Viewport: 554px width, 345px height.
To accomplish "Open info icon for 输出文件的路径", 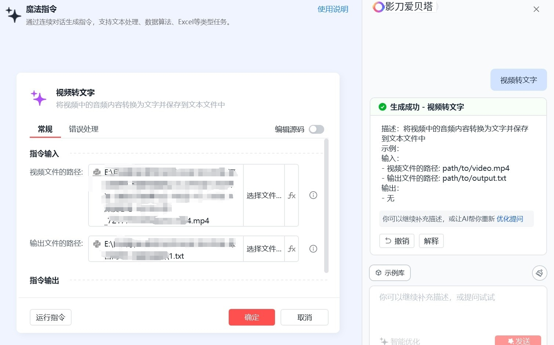I will click(313, 249).
